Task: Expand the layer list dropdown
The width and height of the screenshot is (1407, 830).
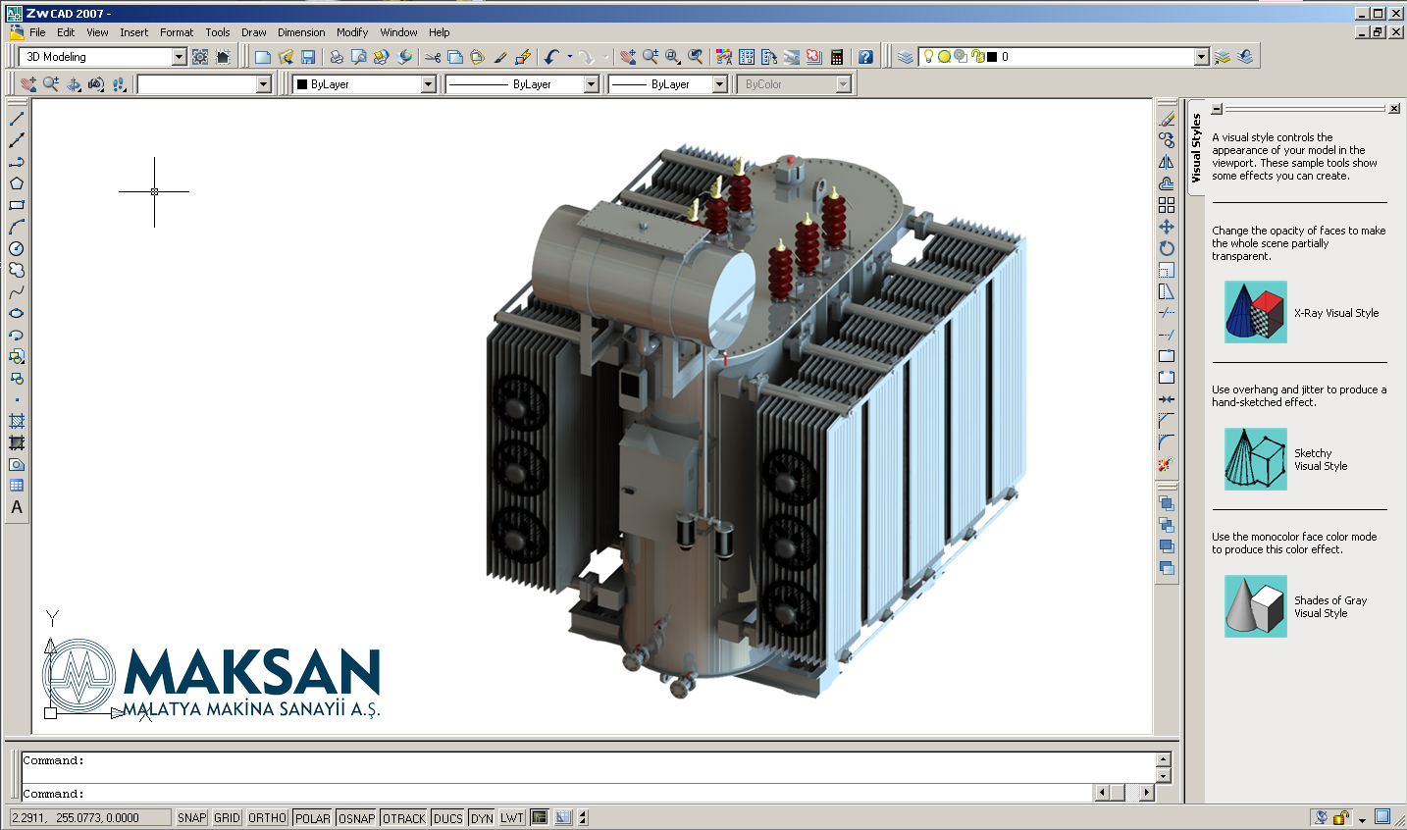Action: 1201,57
